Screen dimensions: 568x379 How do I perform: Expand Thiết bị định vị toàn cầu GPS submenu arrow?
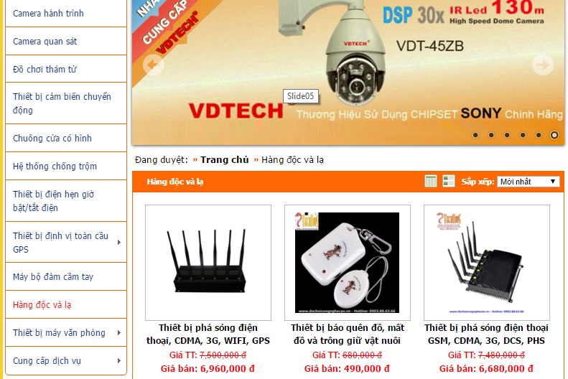coord(119,242)
